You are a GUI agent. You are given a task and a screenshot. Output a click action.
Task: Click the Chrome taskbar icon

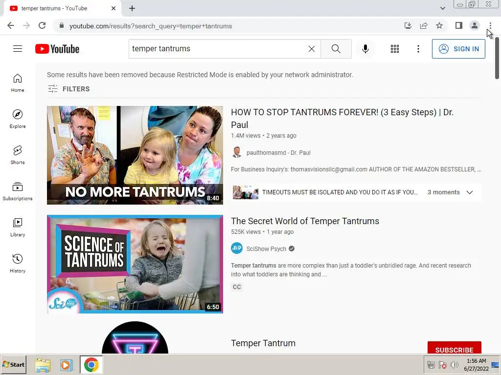point(91,365)
